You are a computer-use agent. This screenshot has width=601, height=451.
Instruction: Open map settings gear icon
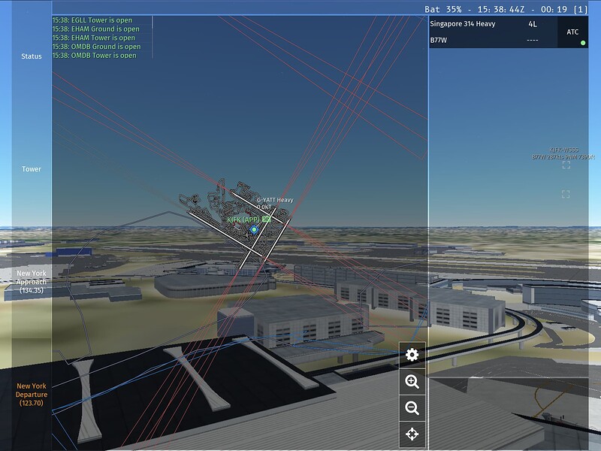412,355
